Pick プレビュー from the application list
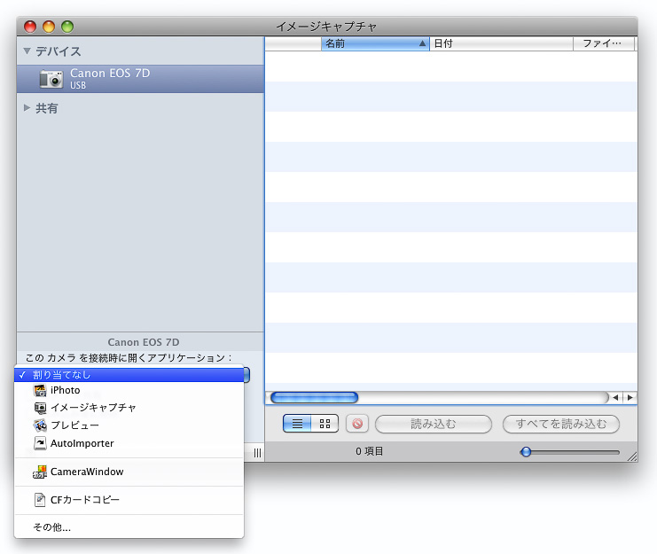 coord(74,425)
